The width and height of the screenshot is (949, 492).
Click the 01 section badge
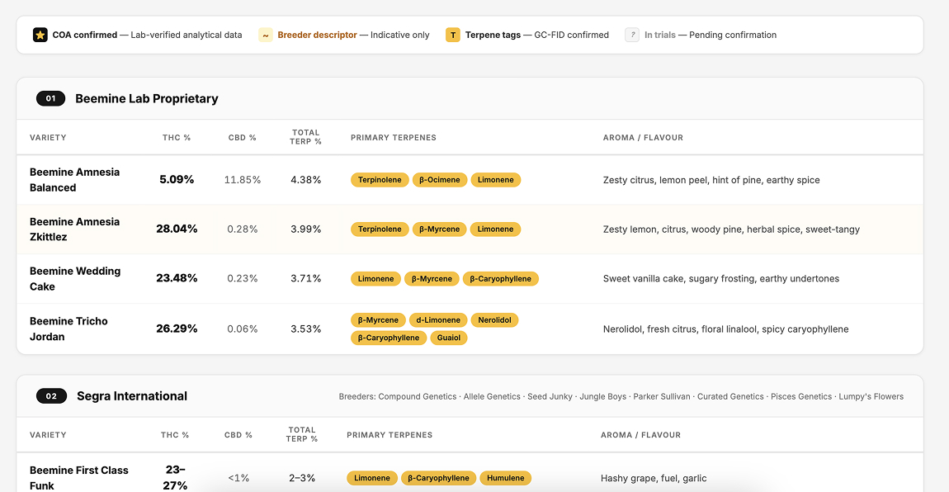click(51, 98)
